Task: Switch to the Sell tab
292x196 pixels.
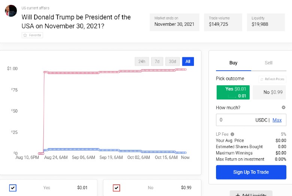Action: point(268,63)
